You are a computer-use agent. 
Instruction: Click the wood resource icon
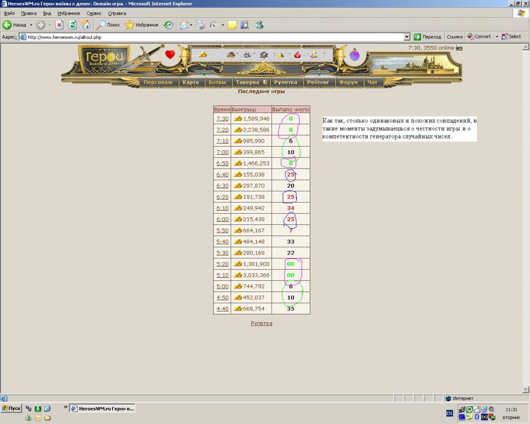[x=231, y=54]
